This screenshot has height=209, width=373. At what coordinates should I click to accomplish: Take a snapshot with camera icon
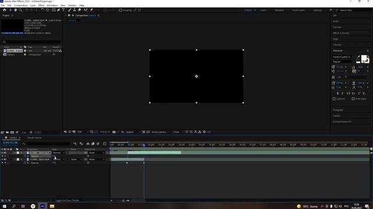pyautogui.click(x=114, y=132)
